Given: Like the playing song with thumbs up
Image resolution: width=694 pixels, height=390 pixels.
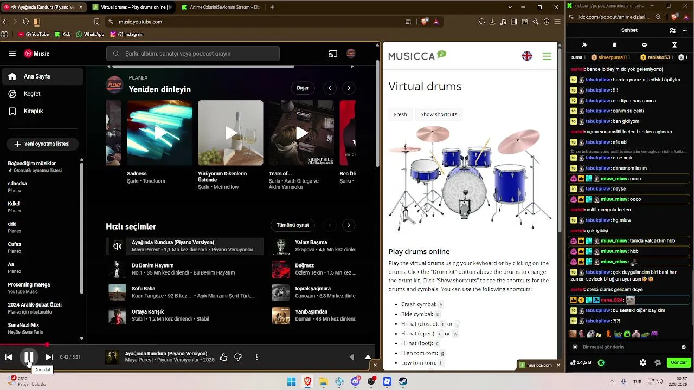Looking at the screenshot, I should tap(223, 357).
